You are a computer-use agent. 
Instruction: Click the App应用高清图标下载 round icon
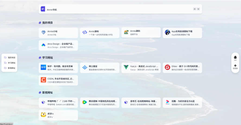pyautogui.click(x=167, y=32)
